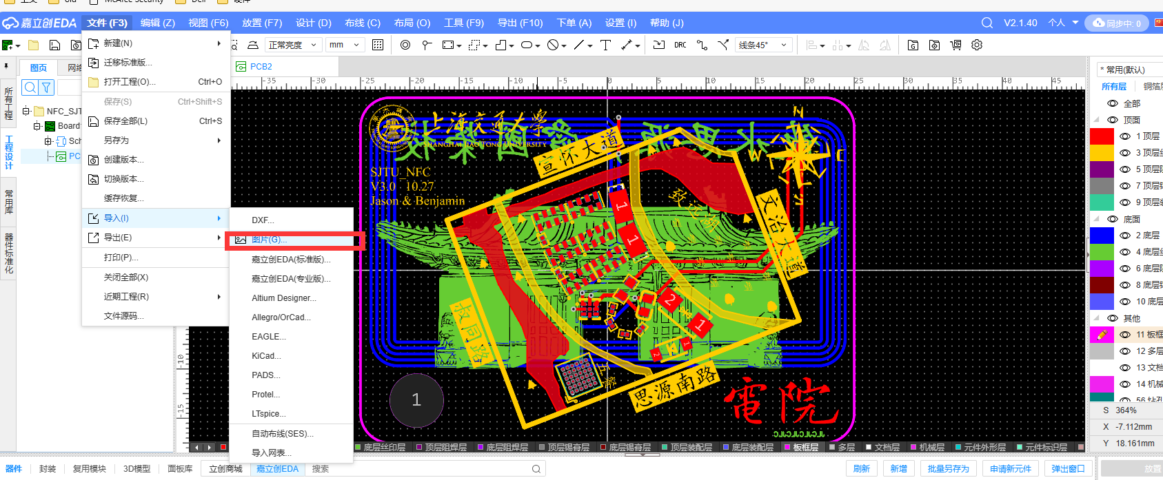Click the magnifier icon in the project panel
The image size is (1163, 480).
pos(30,87)
